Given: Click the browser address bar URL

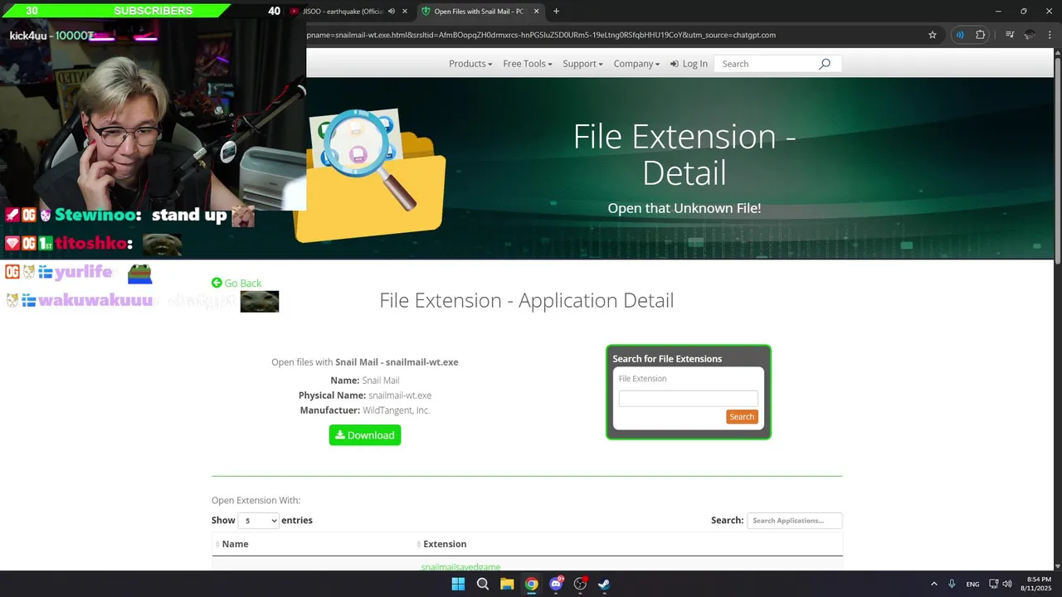Looking at the screenshot, I should [x=541, y=35].
